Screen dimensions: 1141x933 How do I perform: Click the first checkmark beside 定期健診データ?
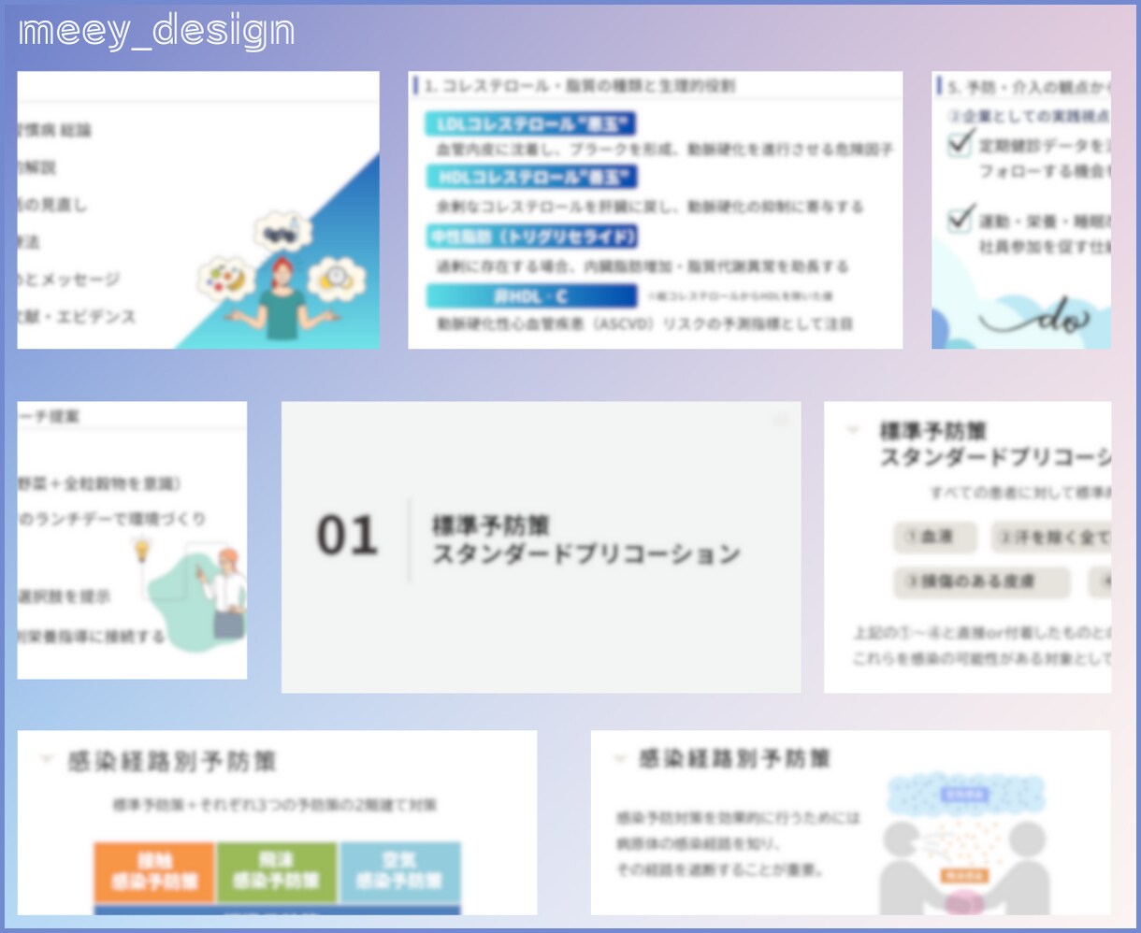(x=960, y=143)
